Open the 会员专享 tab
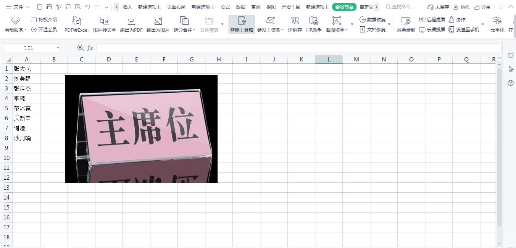The width and height of the screenshot is (516, 248). pos(344,7)
